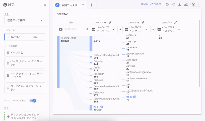The height and width of the screenshot is (121, 205).
Task: Add a new tab with plus button
Action: tap(91, 5)
